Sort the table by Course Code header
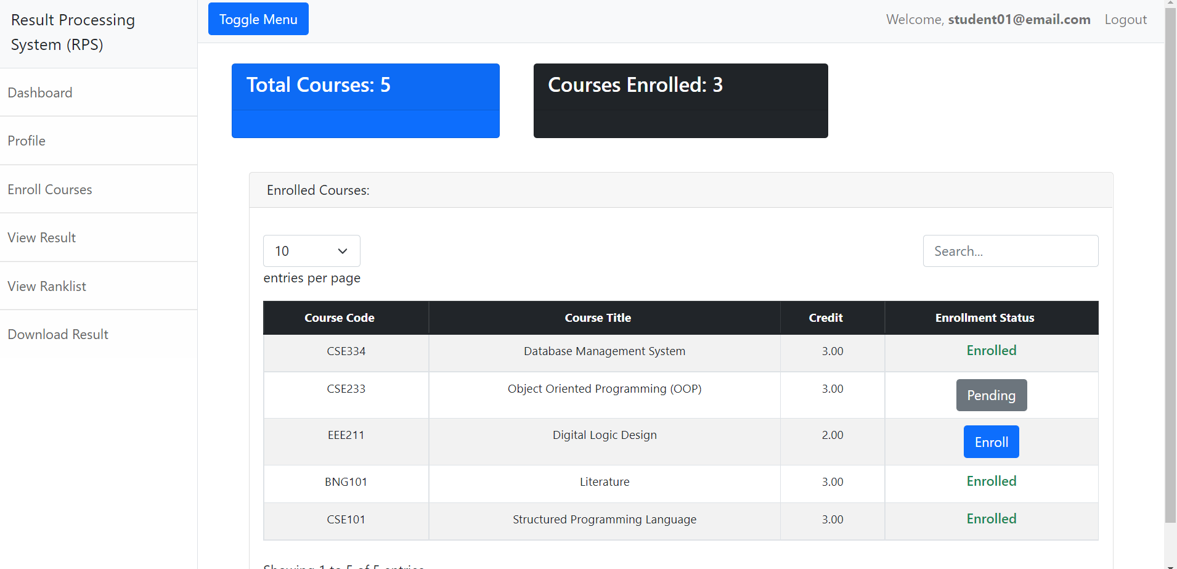The image size is (1177, 569). [x=339, y=317]
